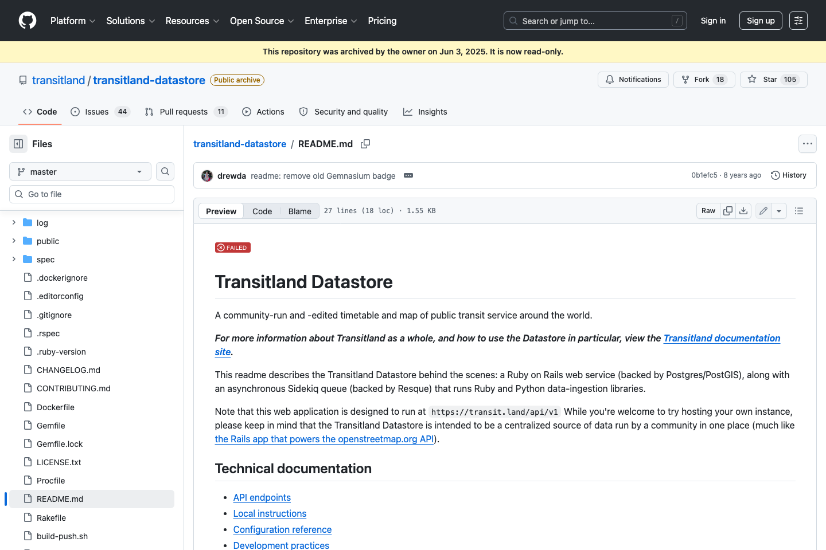Open the more options kebab menu
This screenshot has width=826, height=550.
point(807,144)
